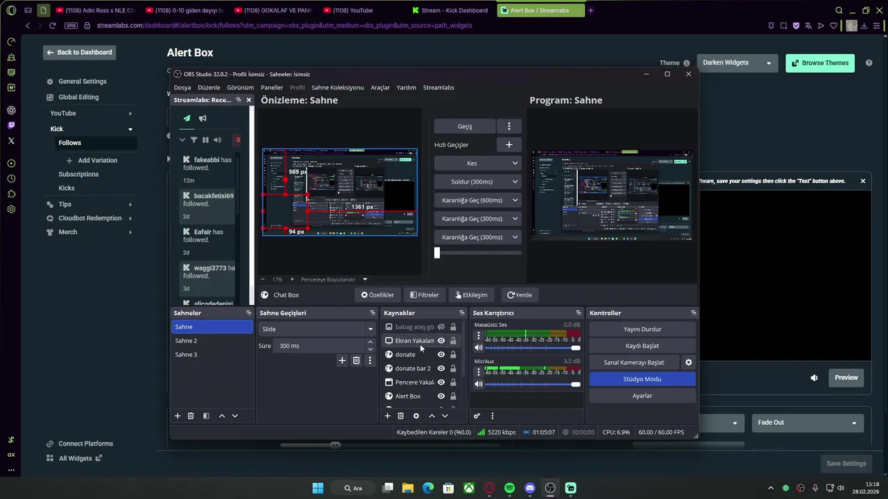Open File Explorer from the taskbar
Image resolution: width=888 pixels, height=499 pixels.
click(x=408, y=488)
